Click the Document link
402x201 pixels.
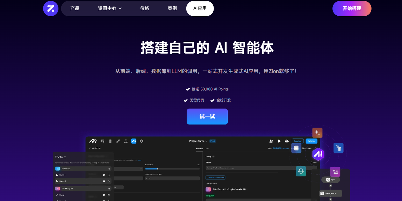(x=307, y=148)
